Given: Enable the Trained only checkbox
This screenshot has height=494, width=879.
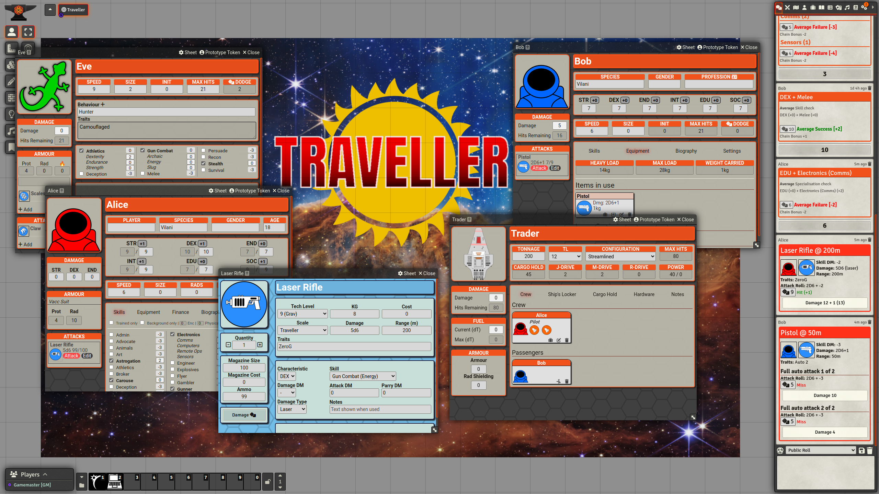Looking at the screenshot, I should click(111, 323).
